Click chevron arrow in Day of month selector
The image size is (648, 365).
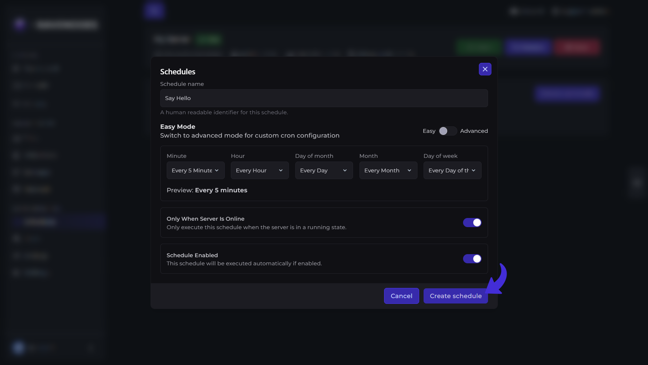coord(345,170)
